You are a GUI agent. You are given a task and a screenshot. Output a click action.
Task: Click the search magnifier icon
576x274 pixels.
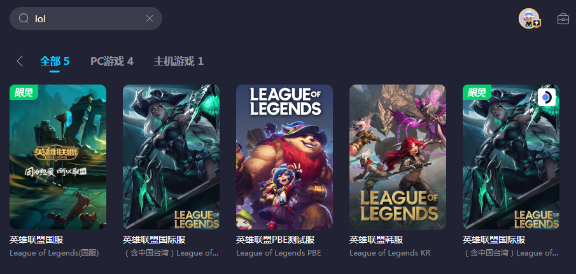click(x=24, y=18)
